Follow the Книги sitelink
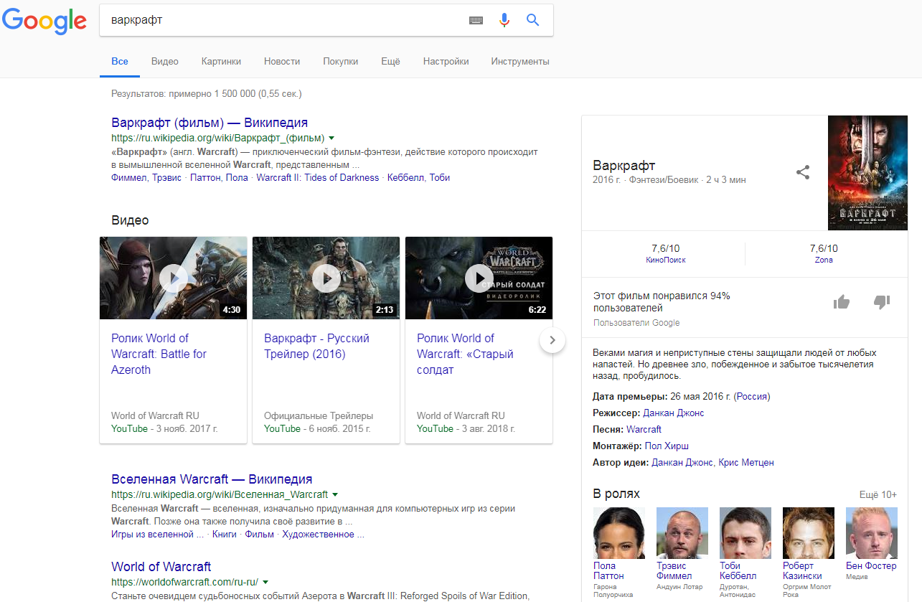922x602 pixels. coord(225,535)
